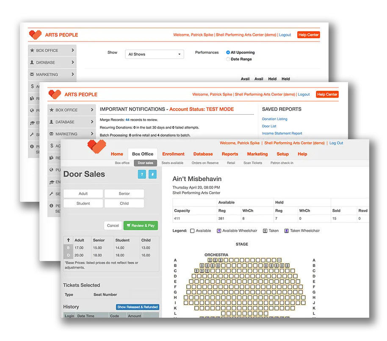387x341 pixels.
Task: Expand Database chevron in back window sidebar
Action: (72, 62)
